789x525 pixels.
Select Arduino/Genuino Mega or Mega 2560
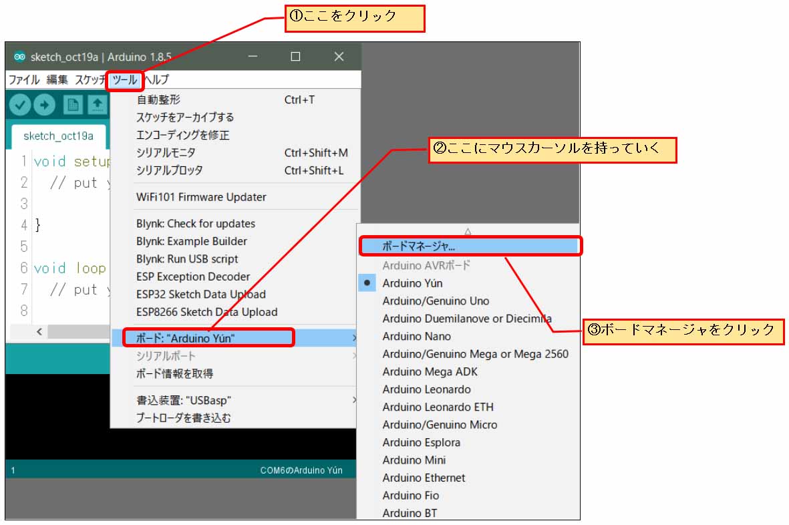468,354
